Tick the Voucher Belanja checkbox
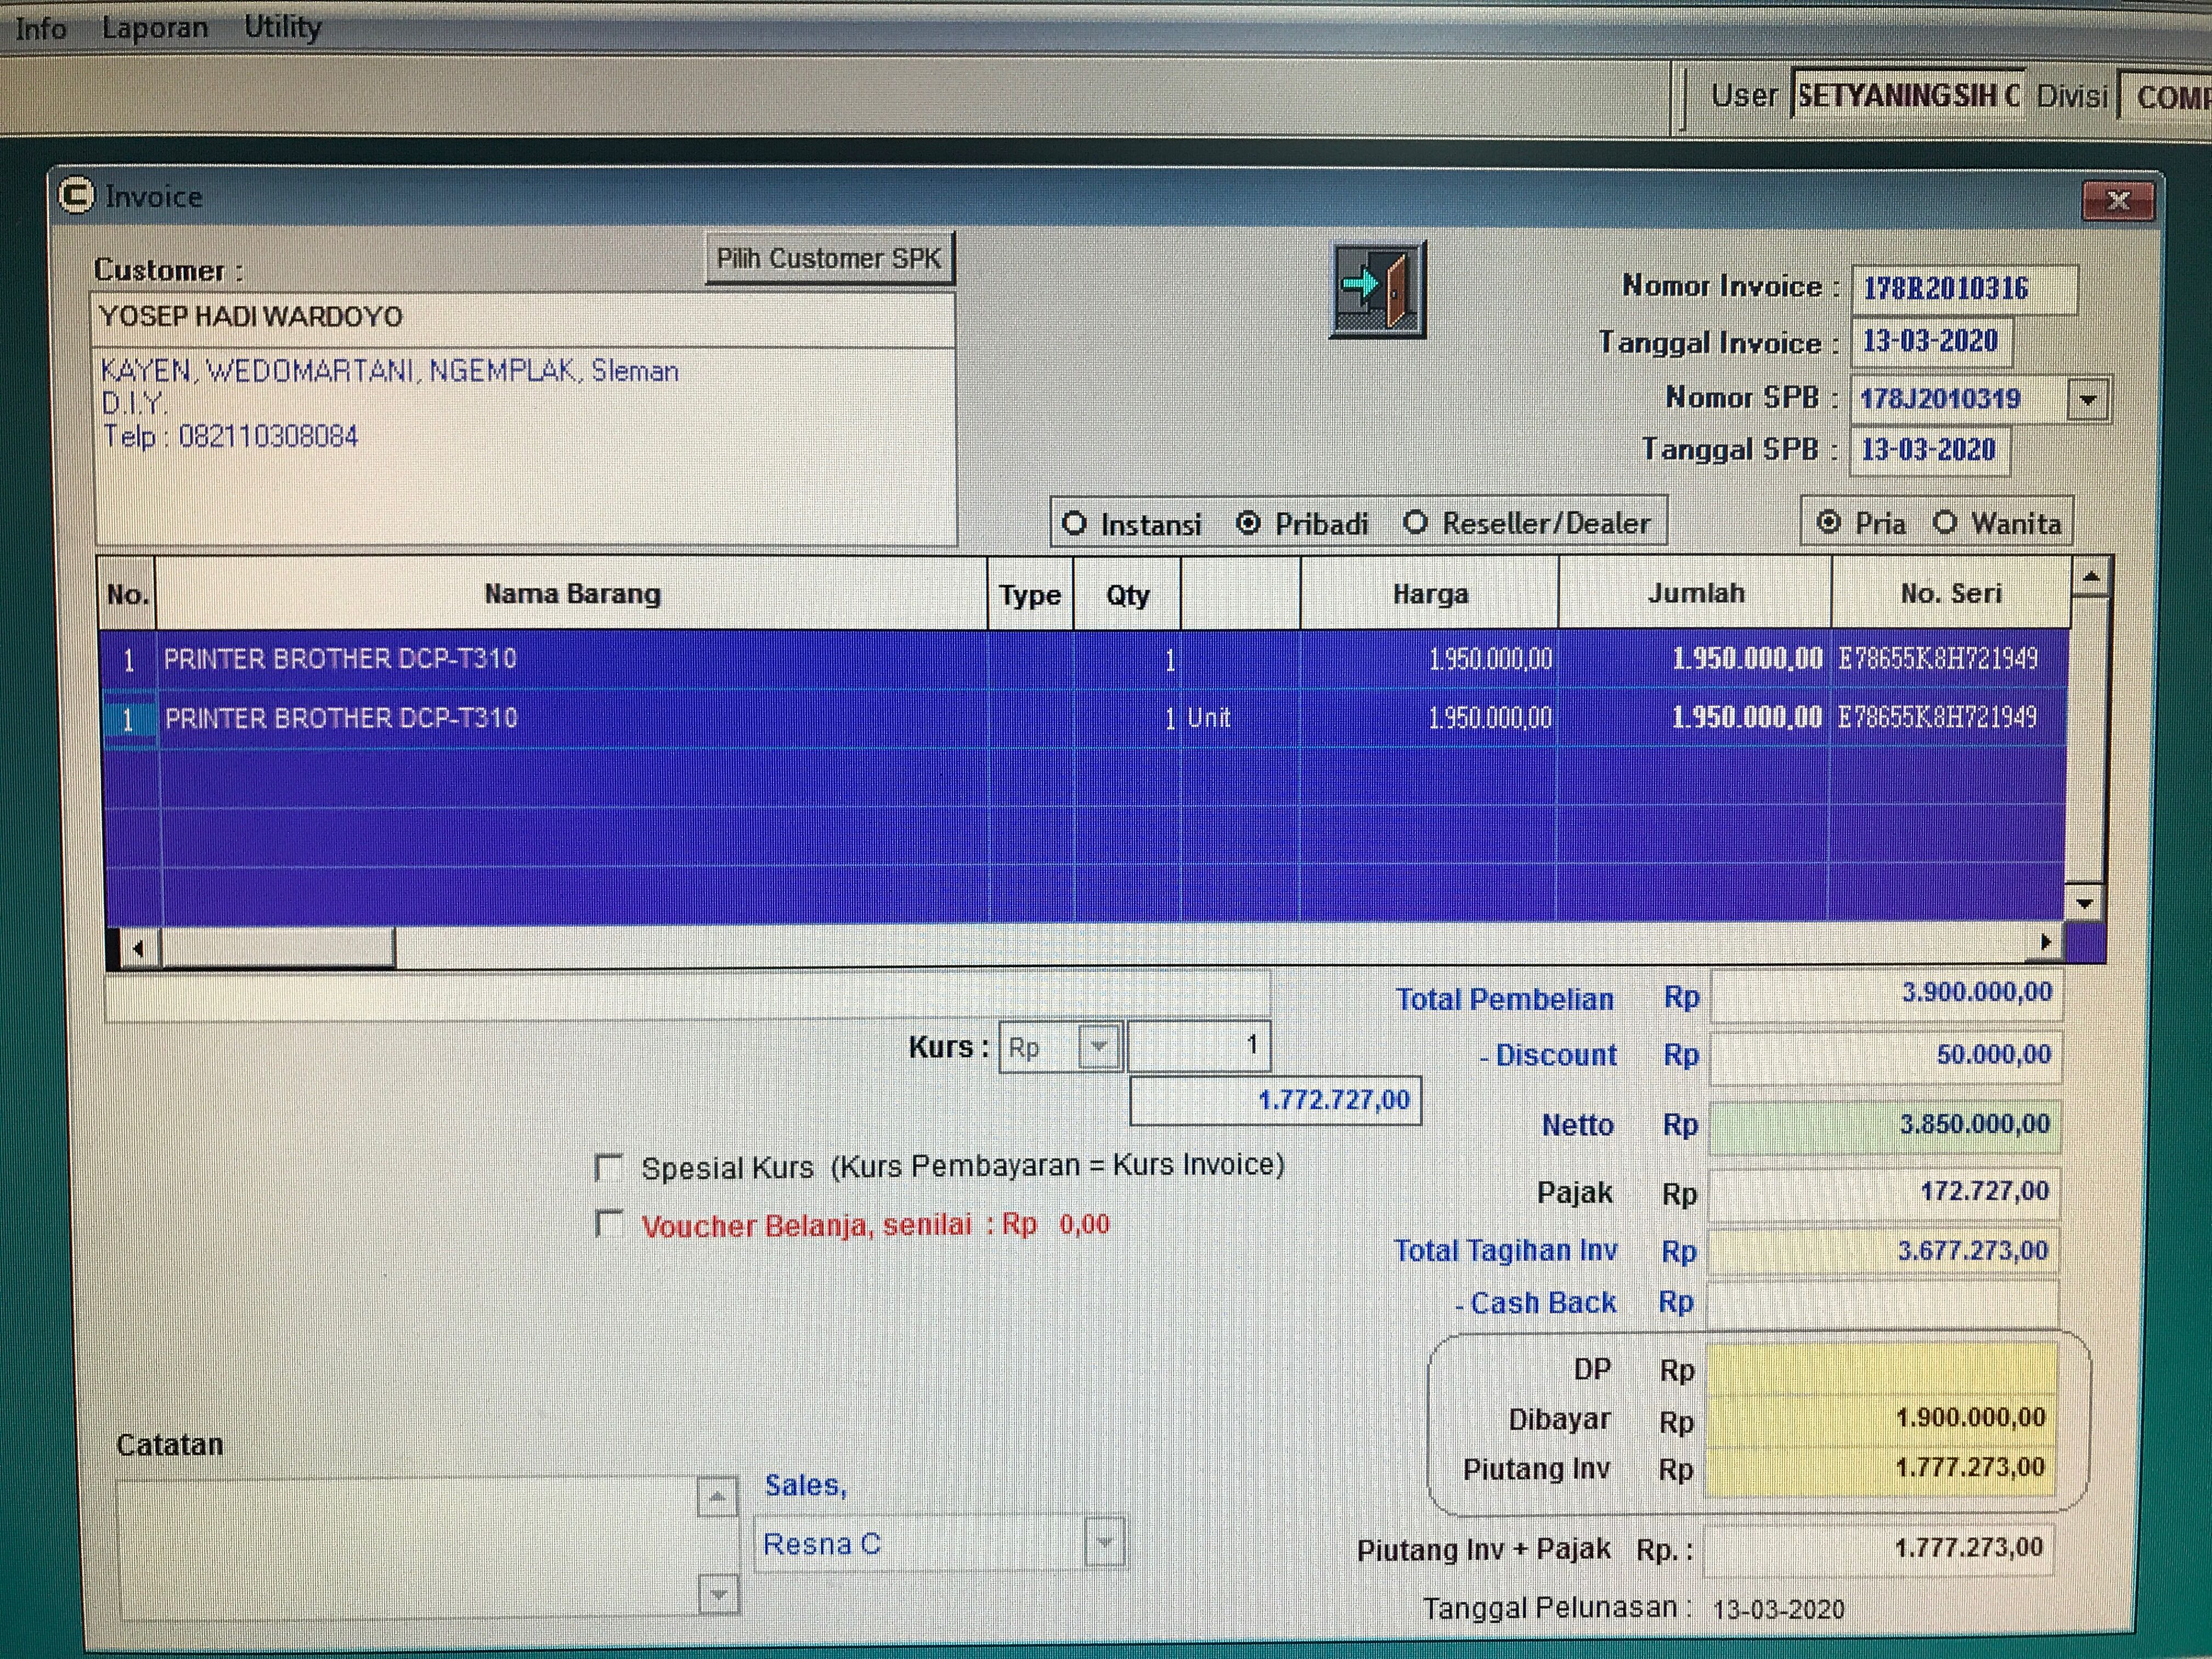Image resolution: width=2212 pixels, height=1659 pixels. click(x=609, y=1223)
